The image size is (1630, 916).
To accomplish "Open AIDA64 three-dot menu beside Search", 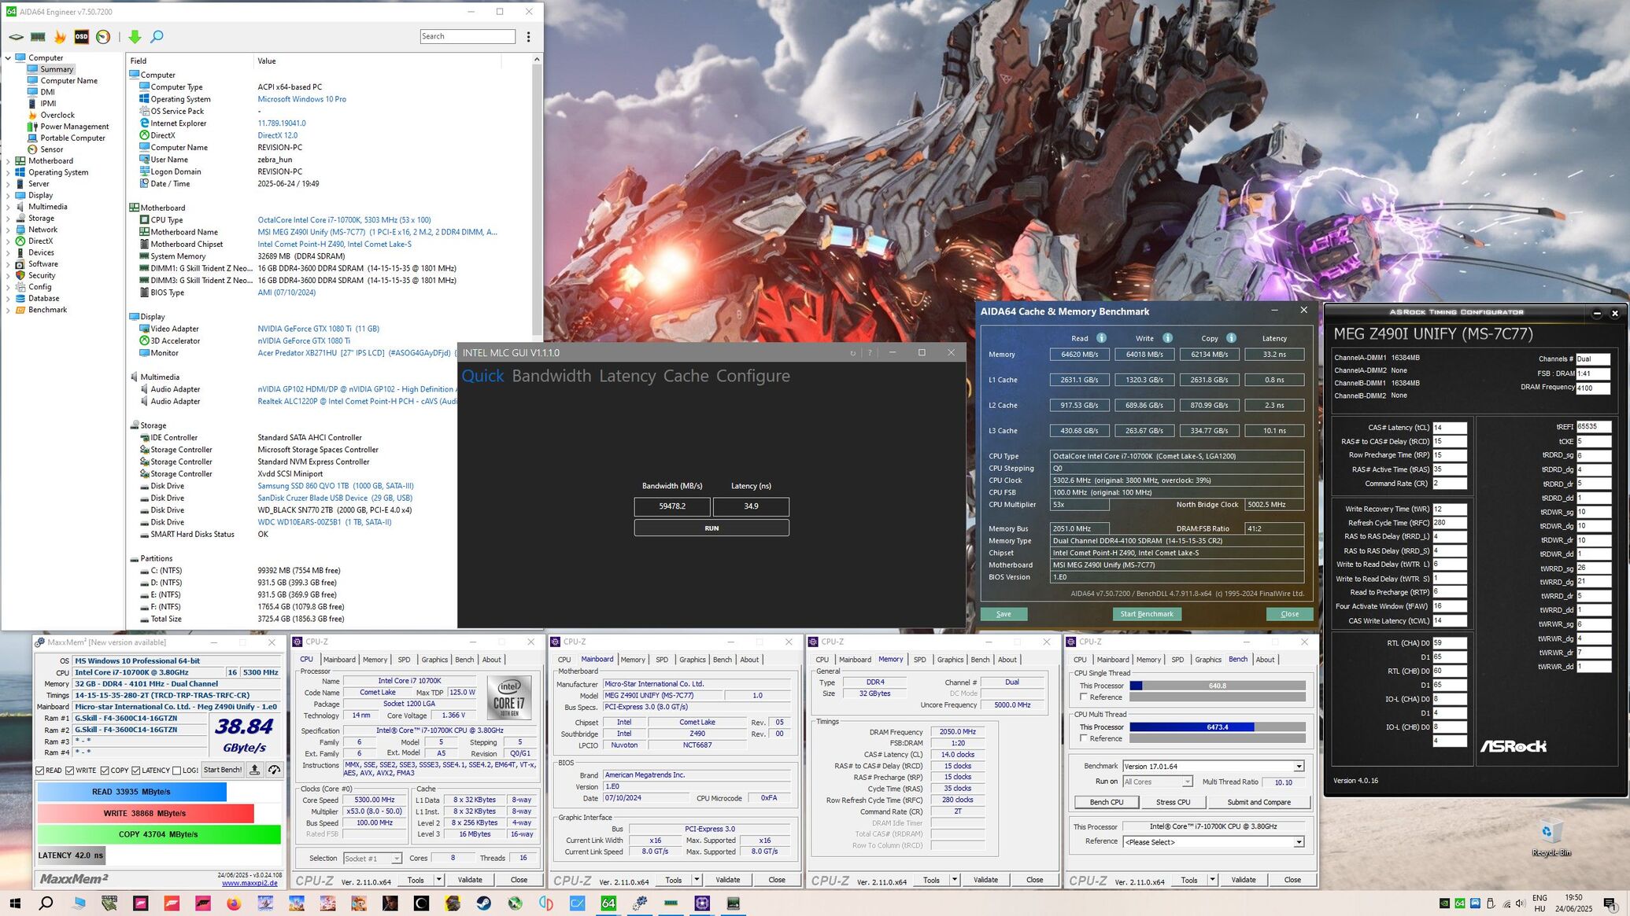I will pos(528,37).
